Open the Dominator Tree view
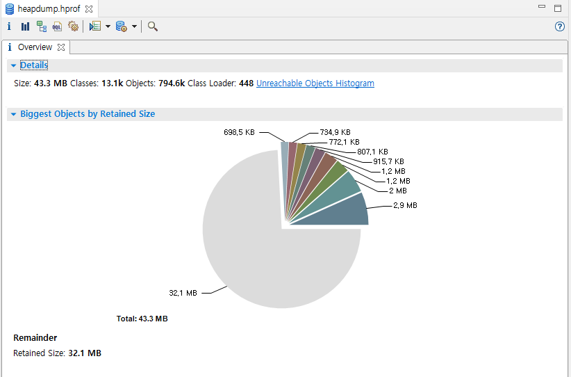This screenshot has height=377, width=571. (42, 26)
